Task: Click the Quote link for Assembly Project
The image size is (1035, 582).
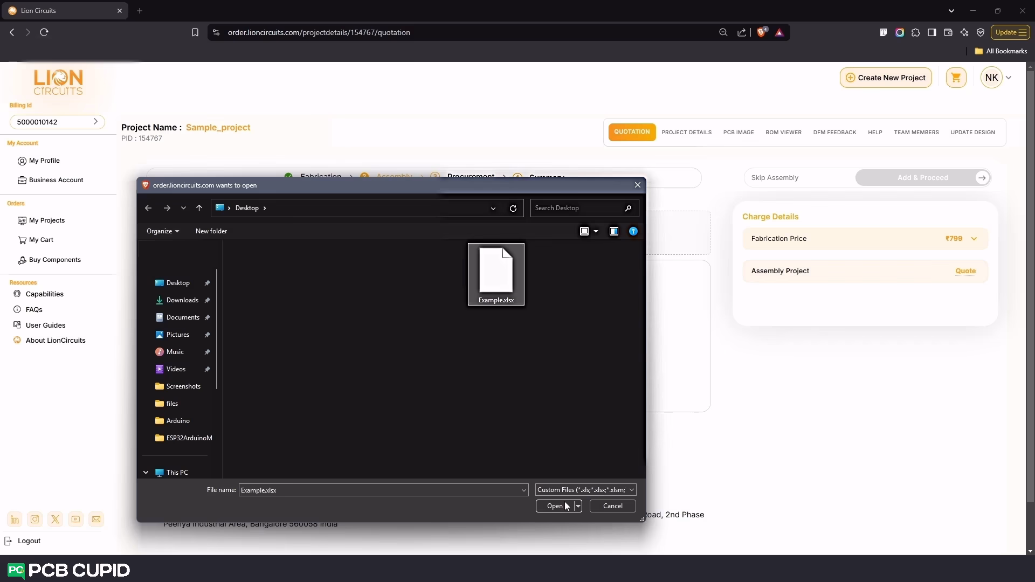Action: click(x=965, y=271)
